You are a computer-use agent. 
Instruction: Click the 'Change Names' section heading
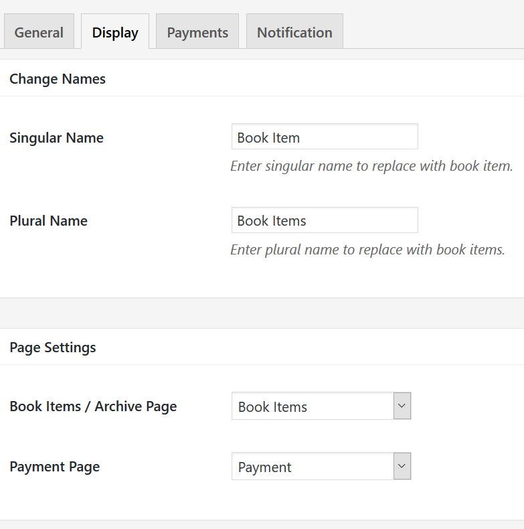click(x=58, y=79)
